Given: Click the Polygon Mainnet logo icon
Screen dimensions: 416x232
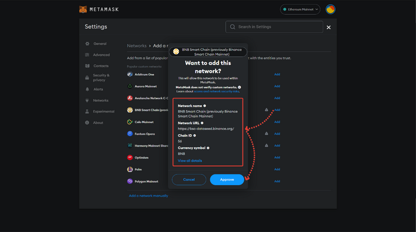Looking at the screenshot, I should (130, 181).
